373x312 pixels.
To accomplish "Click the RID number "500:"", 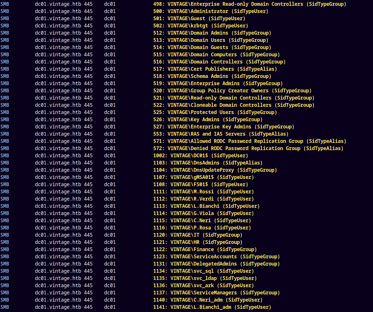I will 159,11.
